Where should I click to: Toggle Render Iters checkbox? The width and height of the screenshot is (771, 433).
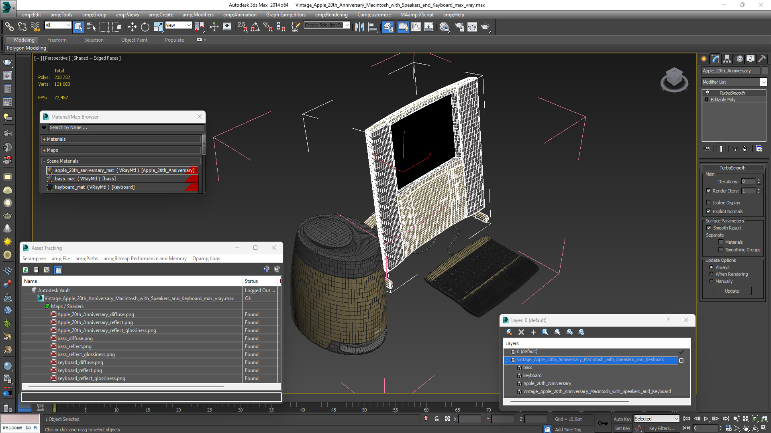[708, 191]
